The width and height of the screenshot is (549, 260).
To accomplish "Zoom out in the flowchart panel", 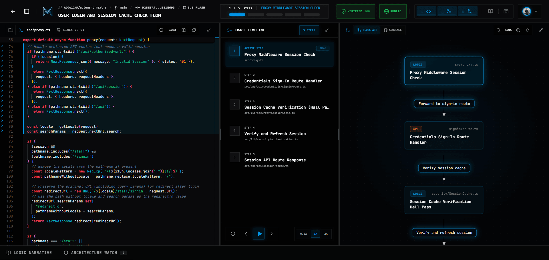I will tap(498, 30).
